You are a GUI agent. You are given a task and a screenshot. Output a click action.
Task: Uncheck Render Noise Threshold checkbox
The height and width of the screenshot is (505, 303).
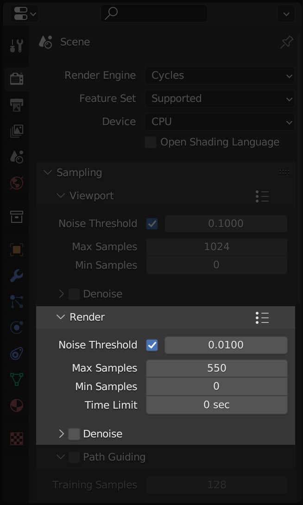[152, 345]
